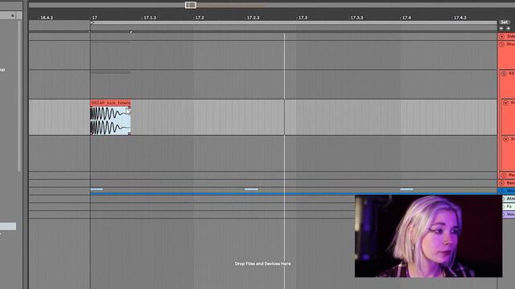Click ruler position 17.4

[406, 18]
